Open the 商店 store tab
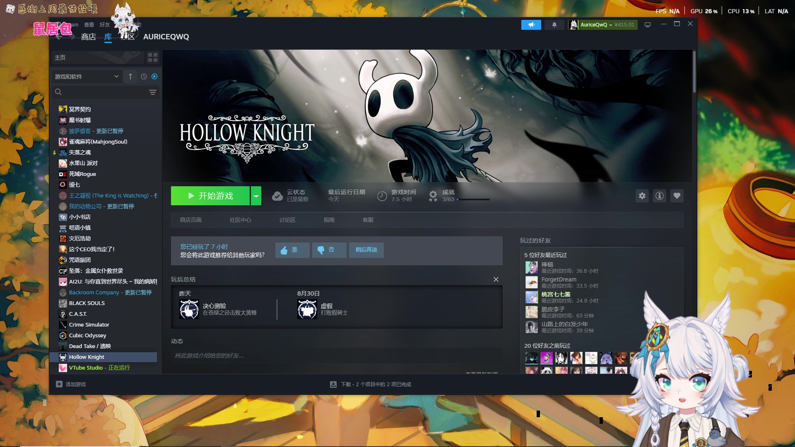 (89, 37)
